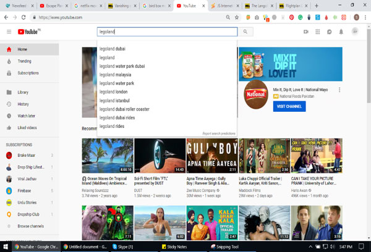This screenshot has height=252, width=371.
Task: Click the camera extension icon in toolbar
Action: pos(257,17)
